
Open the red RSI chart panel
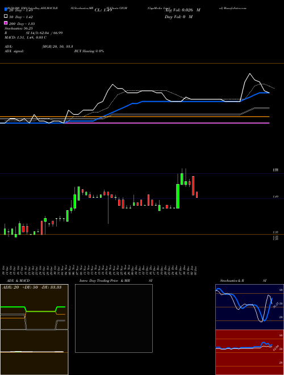(249, 352)
